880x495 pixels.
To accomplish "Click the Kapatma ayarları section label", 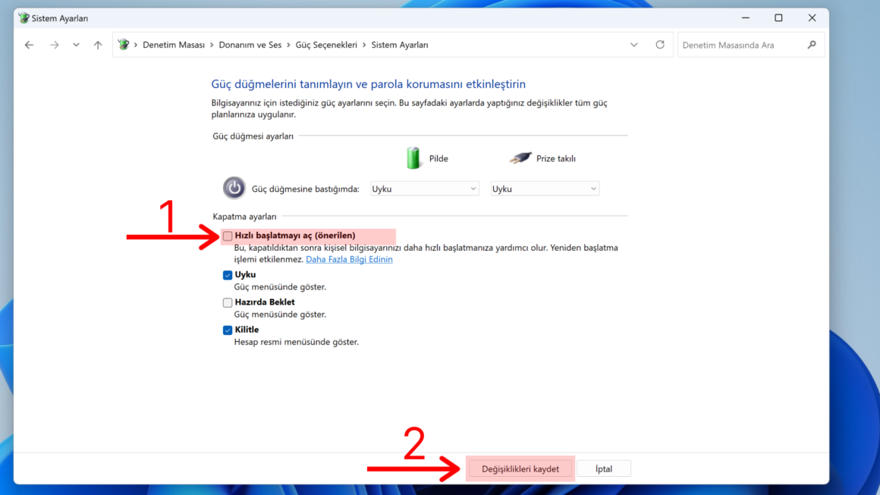I will coord(245,216).
